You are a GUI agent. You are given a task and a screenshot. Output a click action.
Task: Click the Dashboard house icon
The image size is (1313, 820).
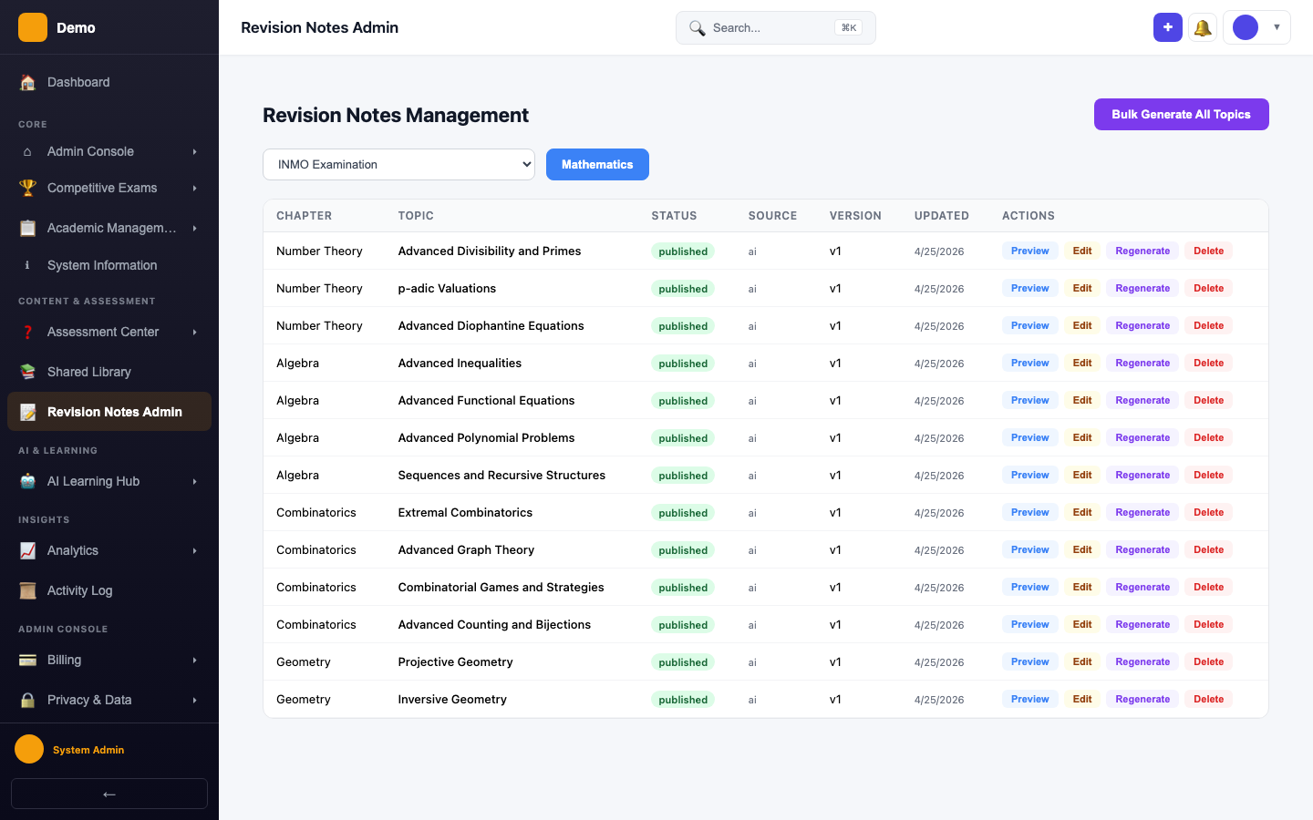pyautogui.click(x=28, y=82)
